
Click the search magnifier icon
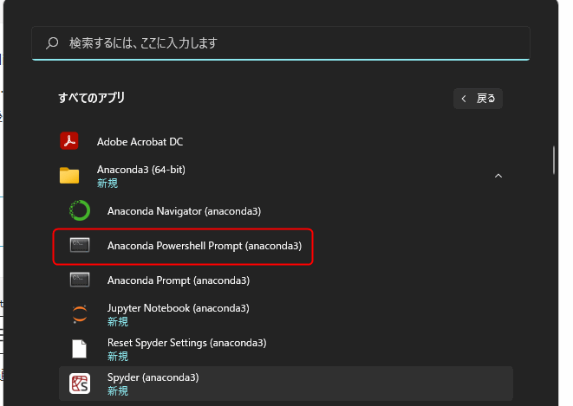pyautogui.click(x=52, y=43)
